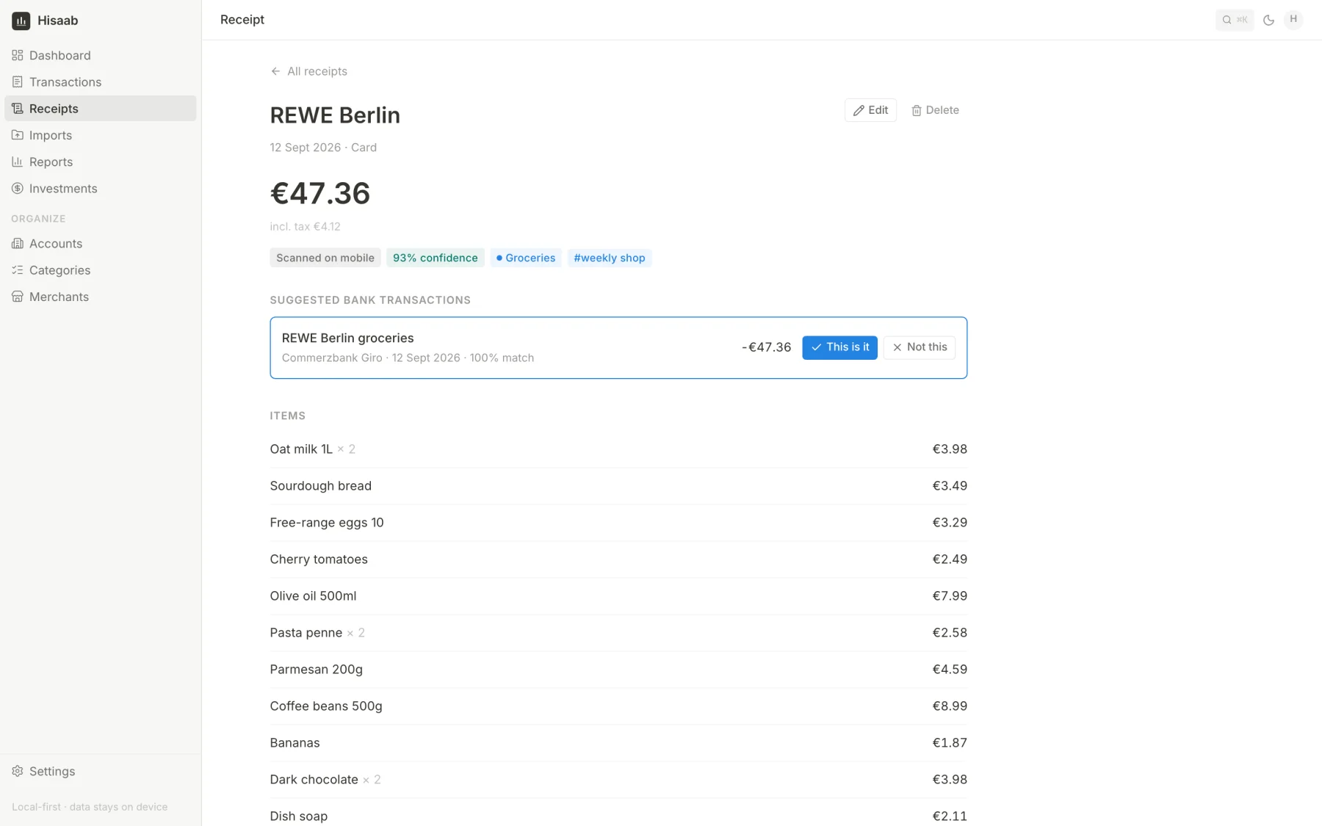Click the #weekly shop tag
1322x826 pixels.
[x=609, y=258]
